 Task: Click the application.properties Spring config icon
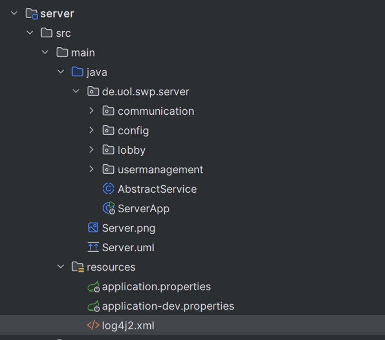point(93,287)
